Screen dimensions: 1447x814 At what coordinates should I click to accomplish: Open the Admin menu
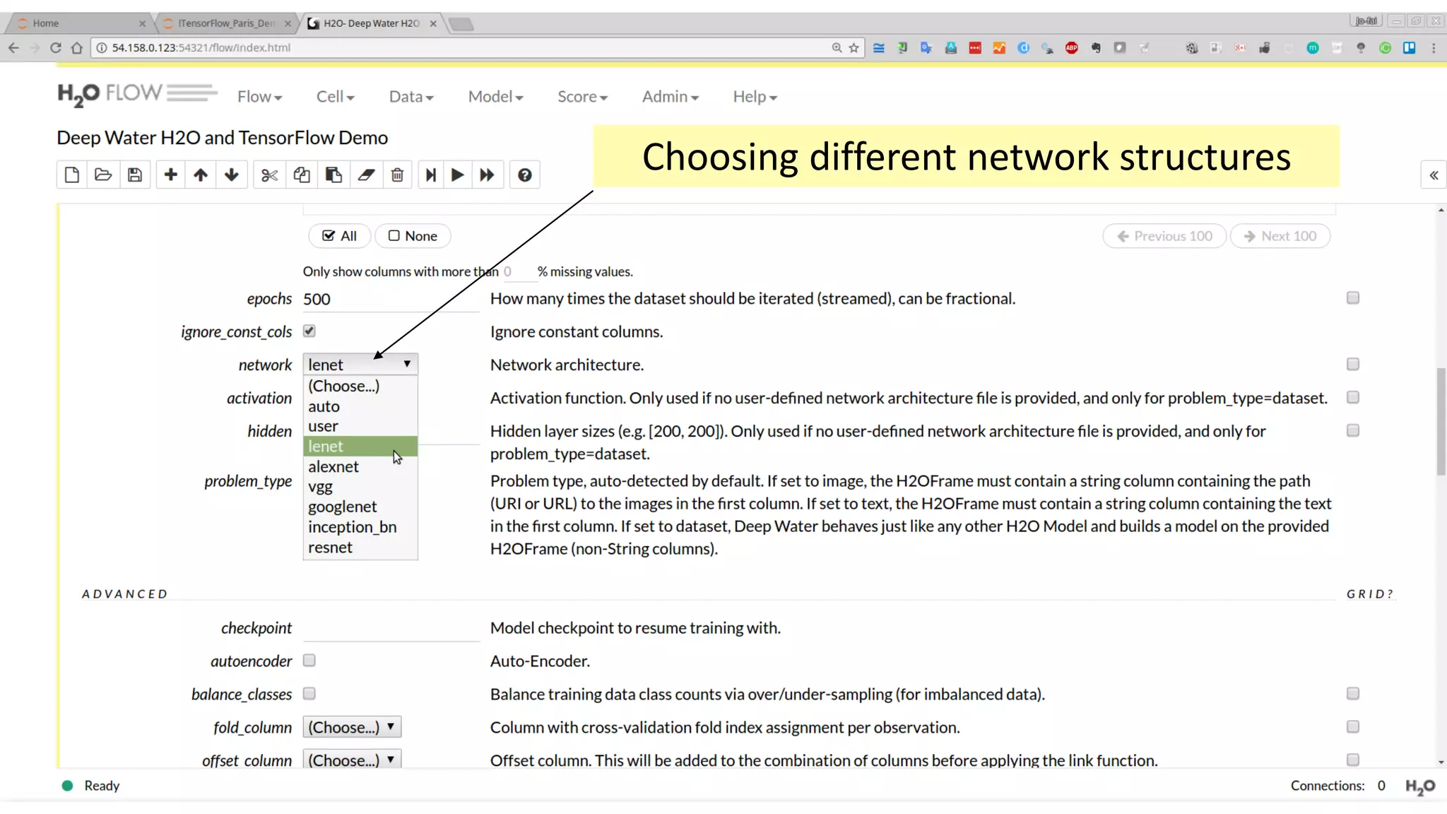click(x=670, y=96)
